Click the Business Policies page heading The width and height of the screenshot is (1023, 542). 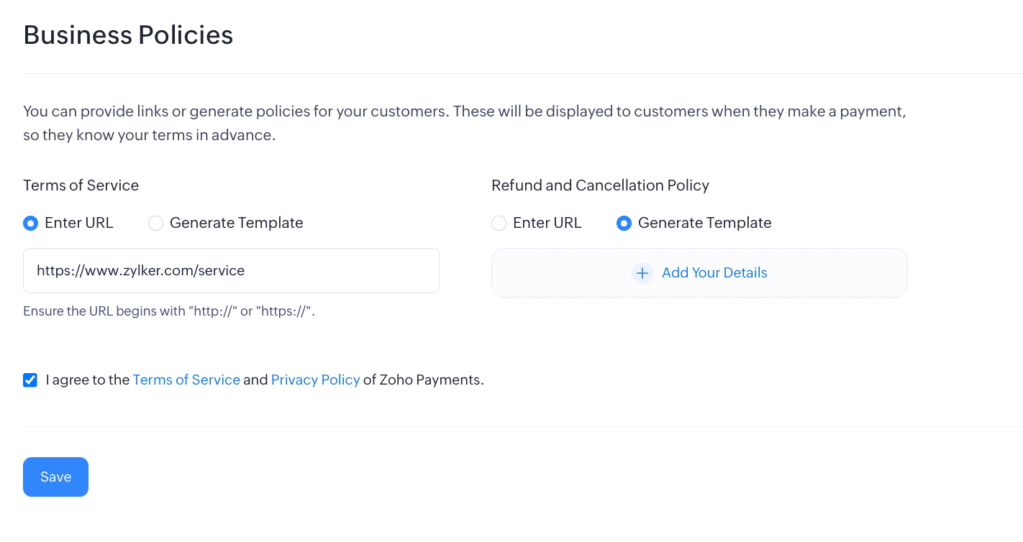tap(128, 35)
